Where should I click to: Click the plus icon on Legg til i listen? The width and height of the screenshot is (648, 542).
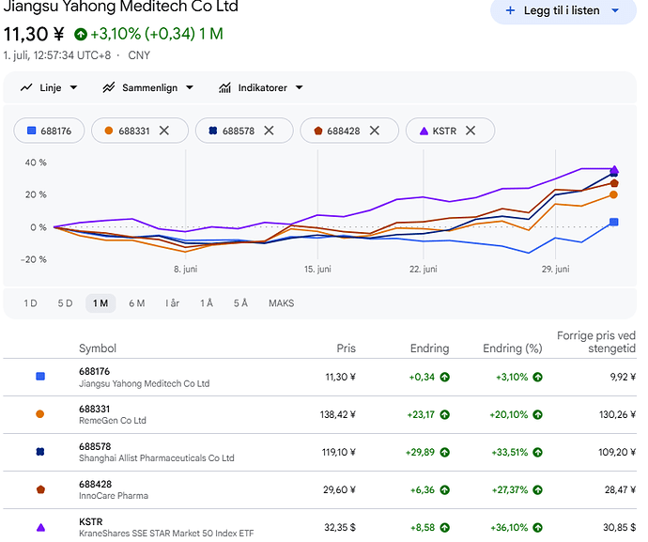(x=510, y=10)
